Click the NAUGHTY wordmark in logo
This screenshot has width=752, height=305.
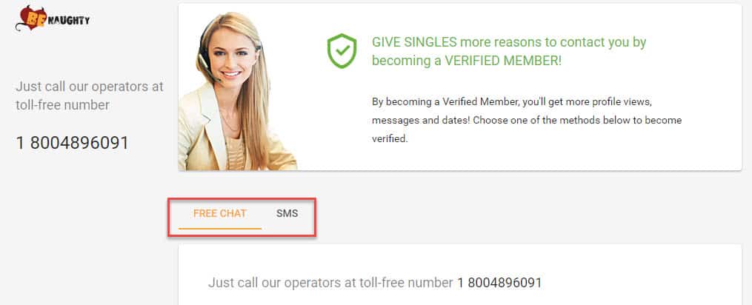[x=69, y=20]
